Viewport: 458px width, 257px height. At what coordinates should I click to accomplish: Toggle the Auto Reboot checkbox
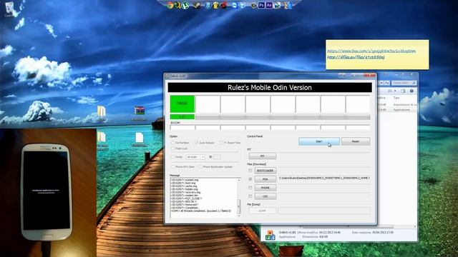tap(197, 143)
